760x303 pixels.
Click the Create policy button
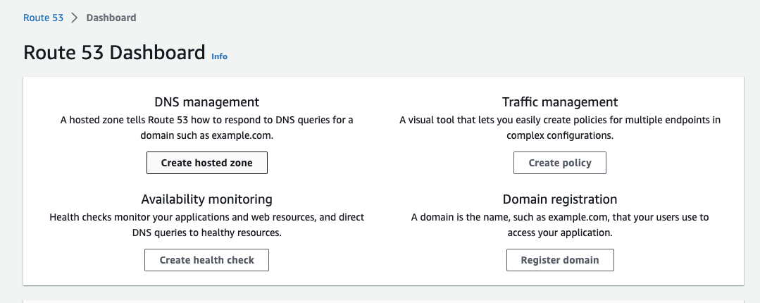(560, 163)
